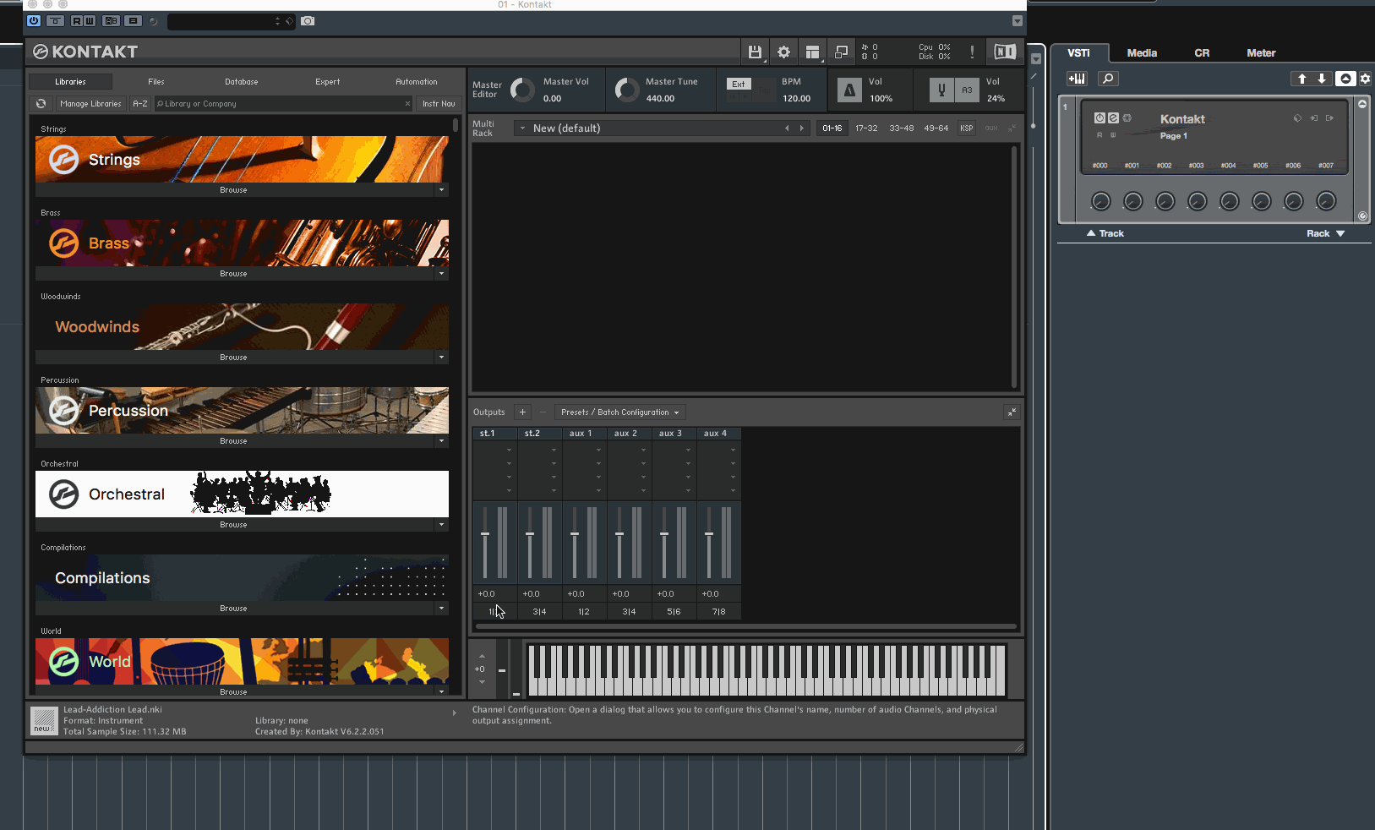Open dropdown arrow of Compilations library
The height and width of the screenshot is (830, 1375).
coord(441,609)
